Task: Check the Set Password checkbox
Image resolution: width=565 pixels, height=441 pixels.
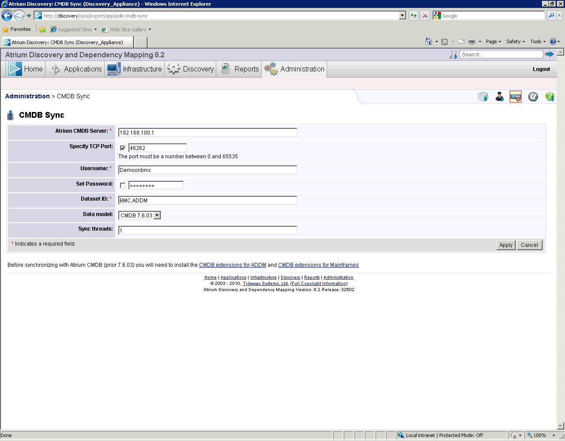Action: point(123,185)
